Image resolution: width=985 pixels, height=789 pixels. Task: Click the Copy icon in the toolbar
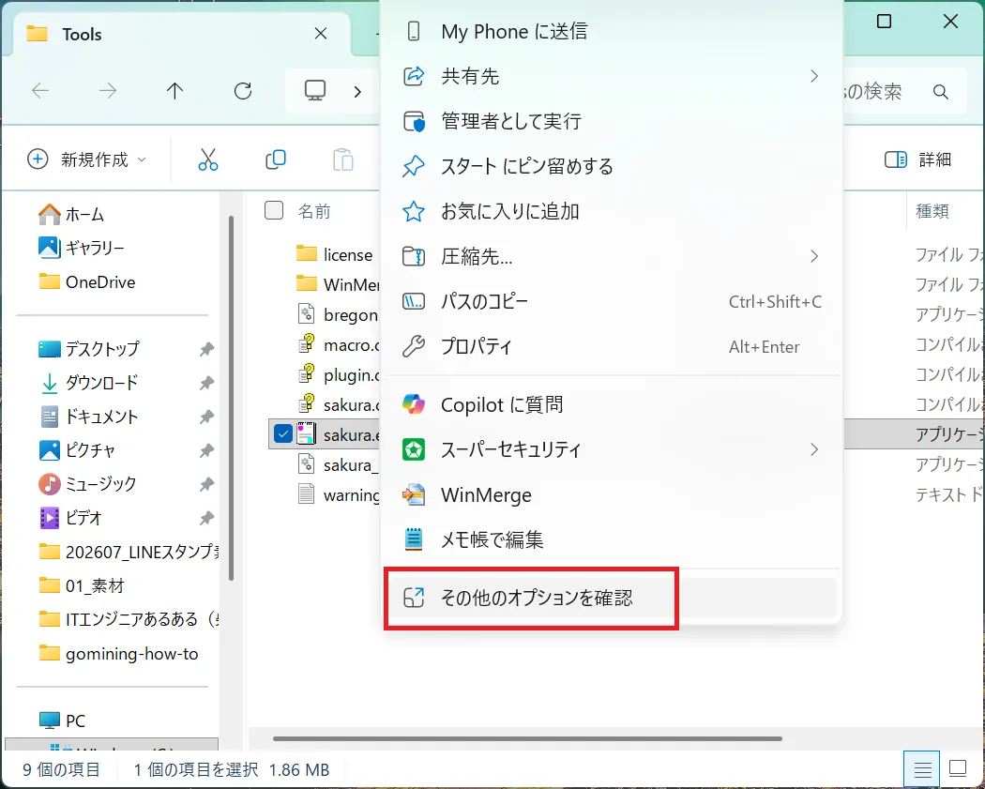(x=276, y=159)
